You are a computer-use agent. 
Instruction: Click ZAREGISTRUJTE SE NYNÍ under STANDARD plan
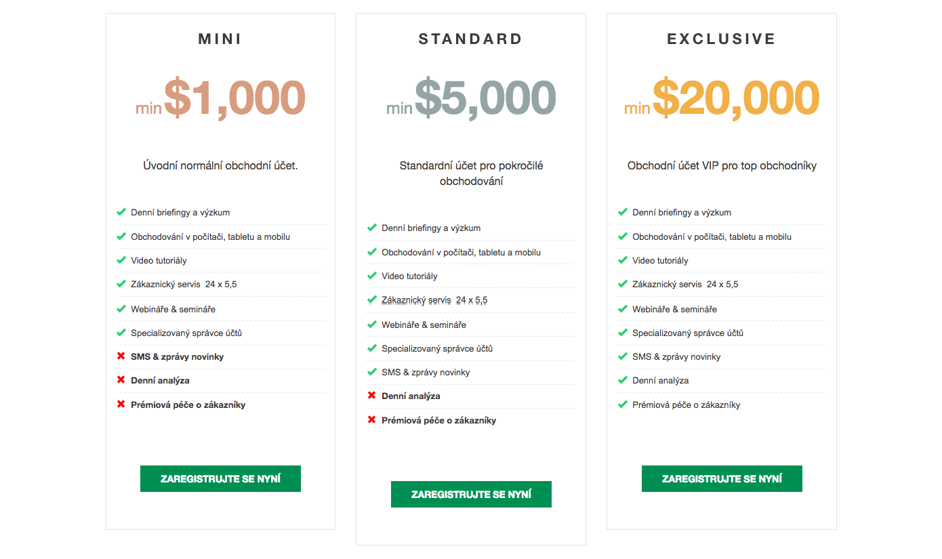471,494
